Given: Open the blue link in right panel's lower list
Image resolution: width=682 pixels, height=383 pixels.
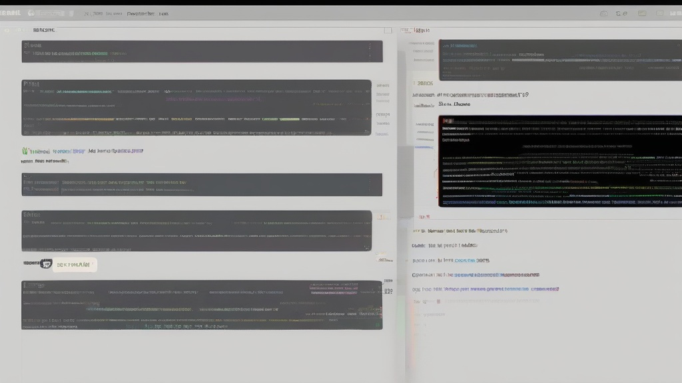Looking at the screenshot, I should (464, 260).
